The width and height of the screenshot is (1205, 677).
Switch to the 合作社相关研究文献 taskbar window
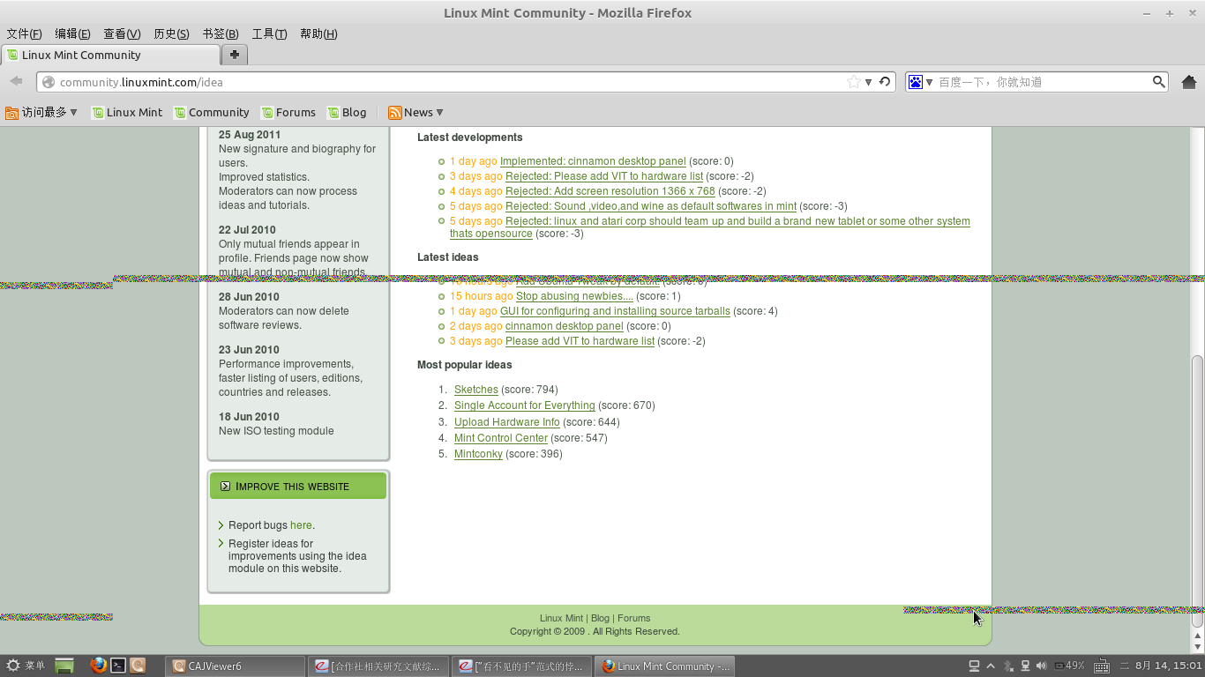click(378, 666)
